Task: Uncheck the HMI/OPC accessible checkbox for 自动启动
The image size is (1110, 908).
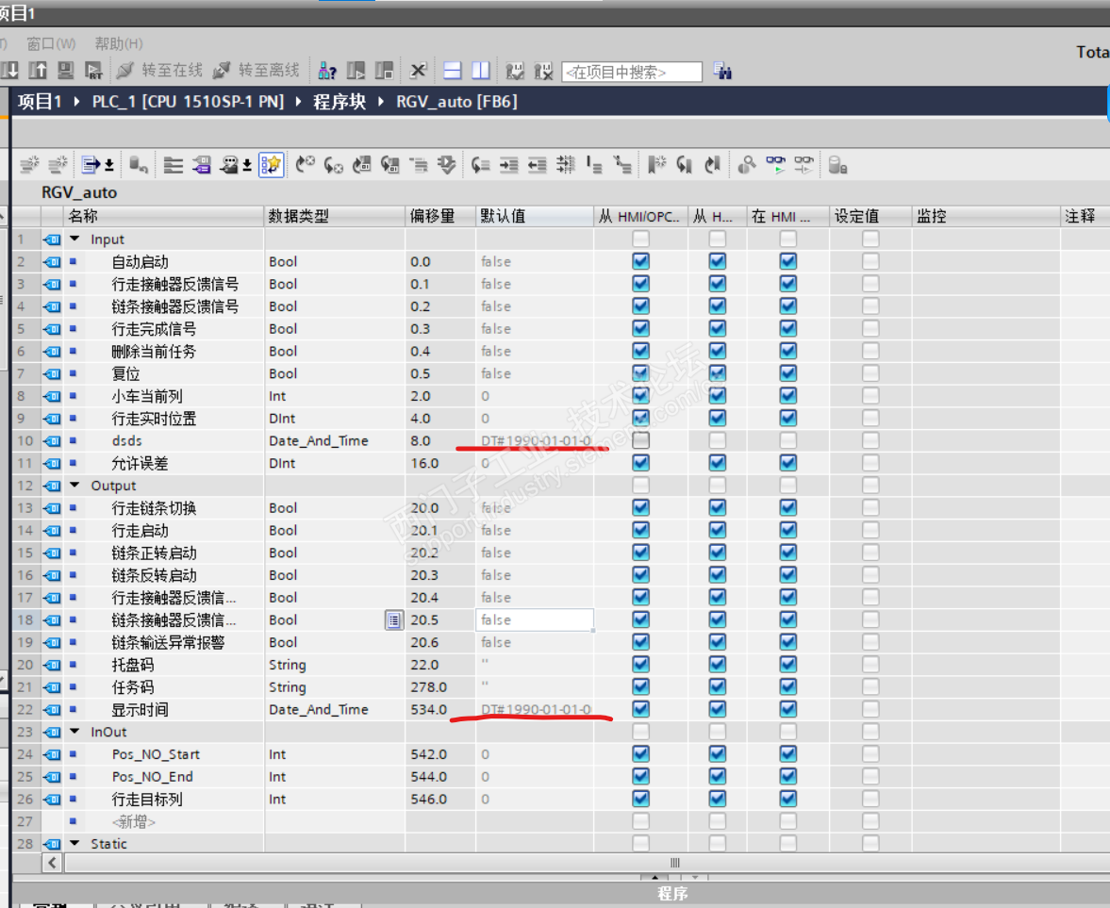Action: (x=640, y=261)
